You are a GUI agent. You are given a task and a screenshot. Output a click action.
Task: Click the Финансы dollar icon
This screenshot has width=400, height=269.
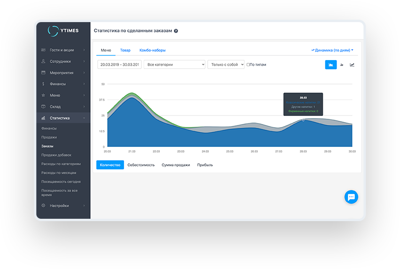click(43, 84)
